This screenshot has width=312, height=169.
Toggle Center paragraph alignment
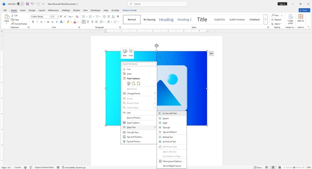coord(88,22)
